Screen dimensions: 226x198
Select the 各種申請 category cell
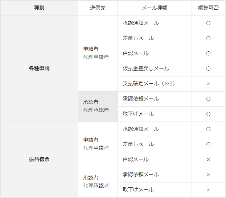(x=39, y=69)
